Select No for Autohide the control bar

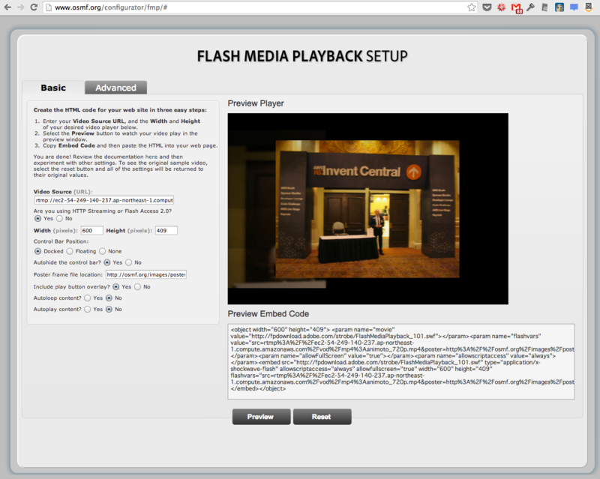tap(128, 262)
